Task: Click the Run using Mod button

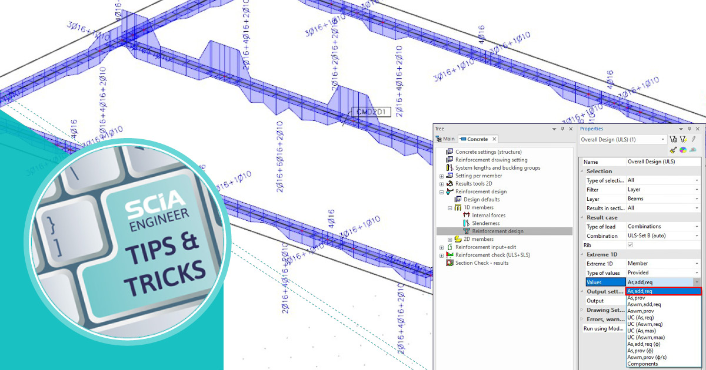Action: coord(604,328)
